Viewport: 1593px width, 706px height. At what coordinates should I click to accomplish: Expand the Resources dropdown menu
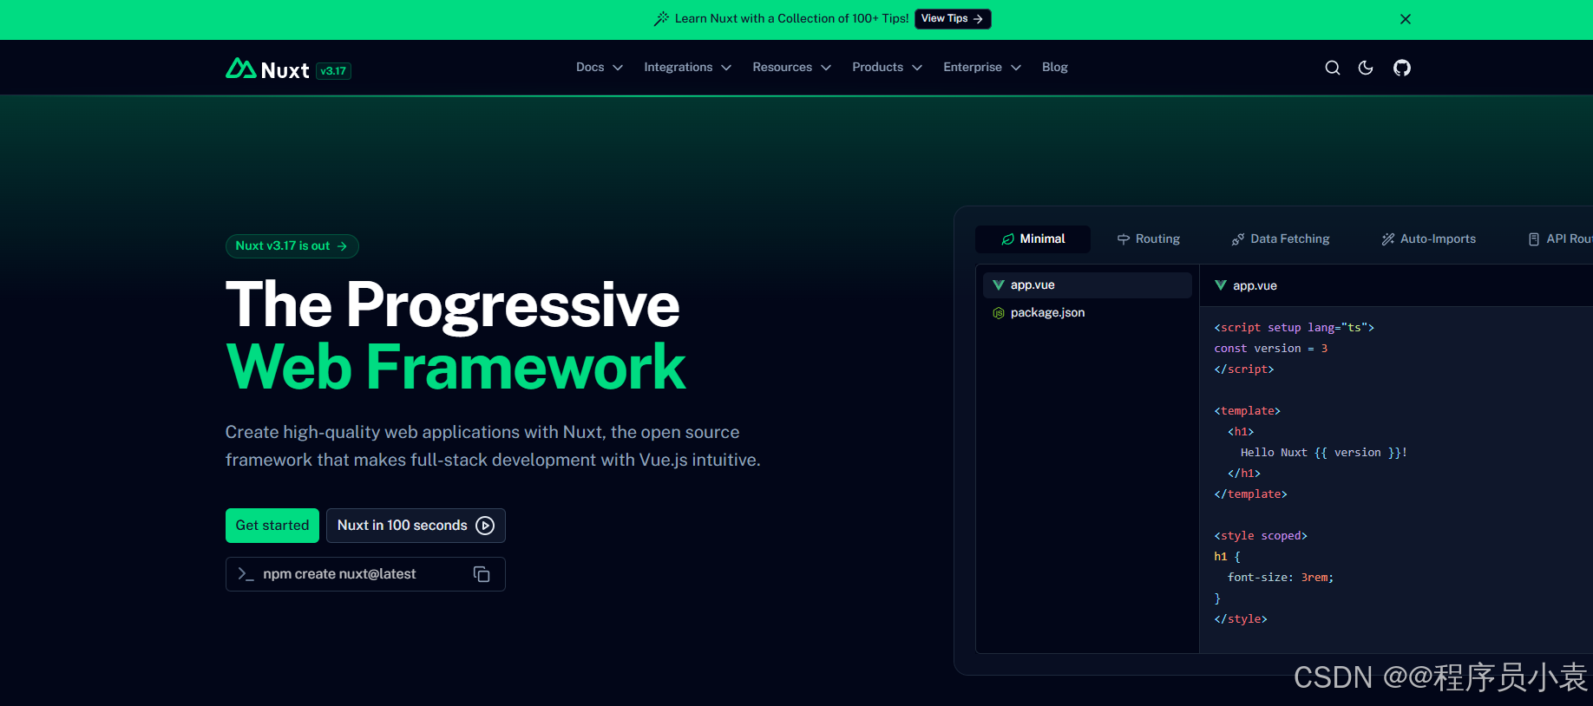click(791, 68)
